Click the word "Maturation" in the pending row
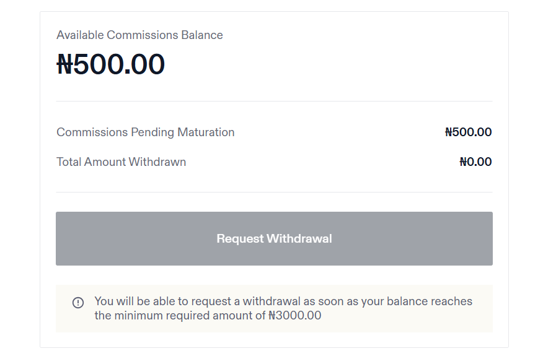This screenshot has width=543, height=351. tap(206, 132)
